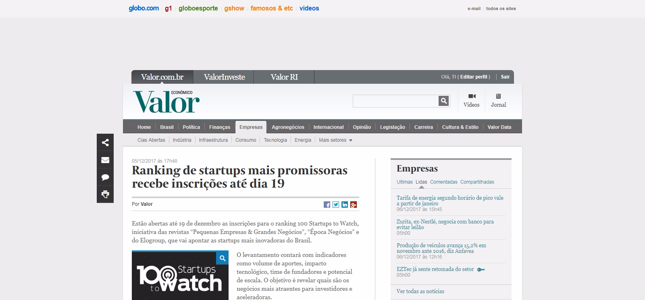Viewport: 645px width, 300px height.
Task: Open Zurita, ex-Nestlé headline
Action: pos(445,224)
